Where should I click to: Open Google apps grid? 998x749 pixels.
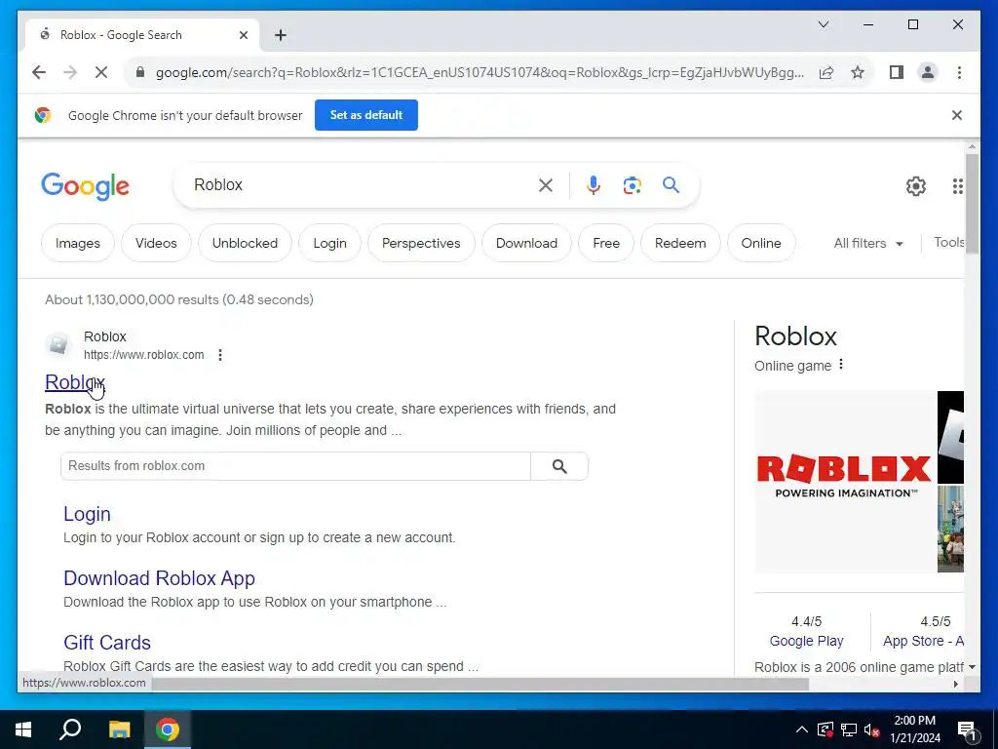click(957, 186)
